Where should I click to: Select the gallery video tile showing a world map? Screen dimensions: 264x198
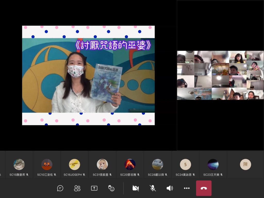203,94
